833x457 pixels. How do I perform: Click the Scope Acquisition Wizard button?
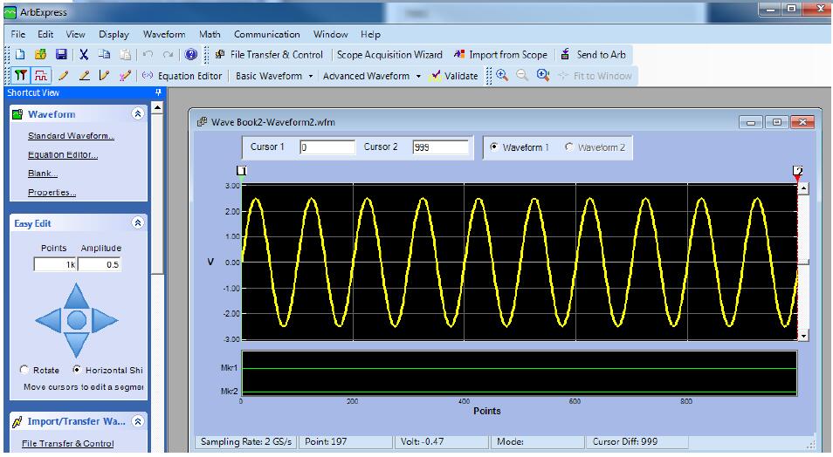[x=389, y=55]
